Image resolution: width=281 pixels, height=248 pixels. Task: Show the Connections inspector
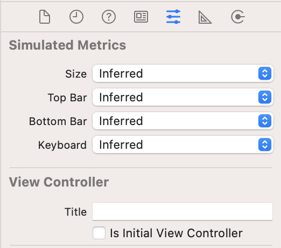click(238, 17)
